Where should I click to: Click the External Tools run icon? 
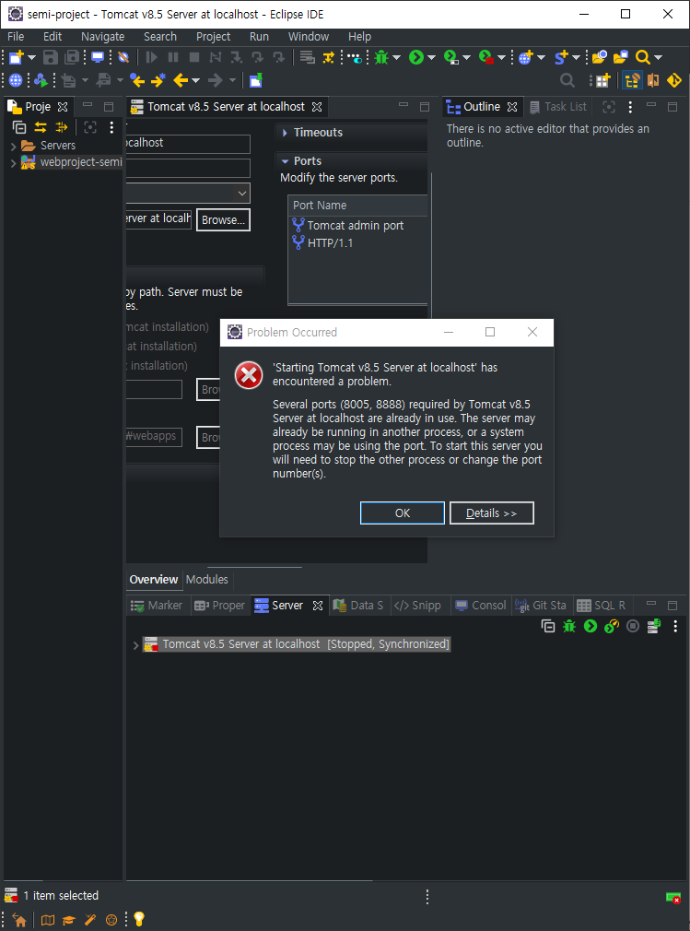(486, 57)
